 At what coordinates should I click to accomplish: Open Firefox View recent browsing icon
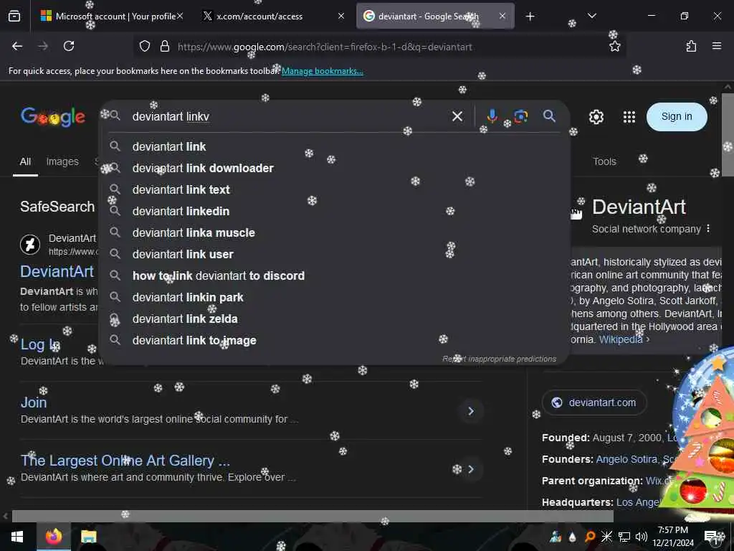click(x=14, y=17)
